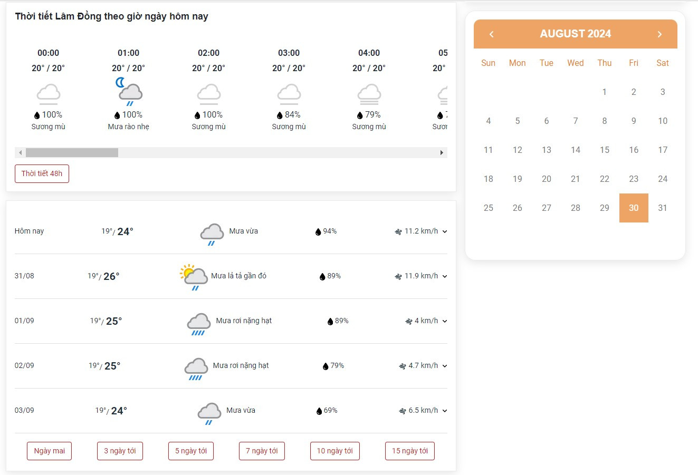The image size is (698, 475).
Task: Expand Hôm nay forecast details chevron
Action: tap(445, 232)
